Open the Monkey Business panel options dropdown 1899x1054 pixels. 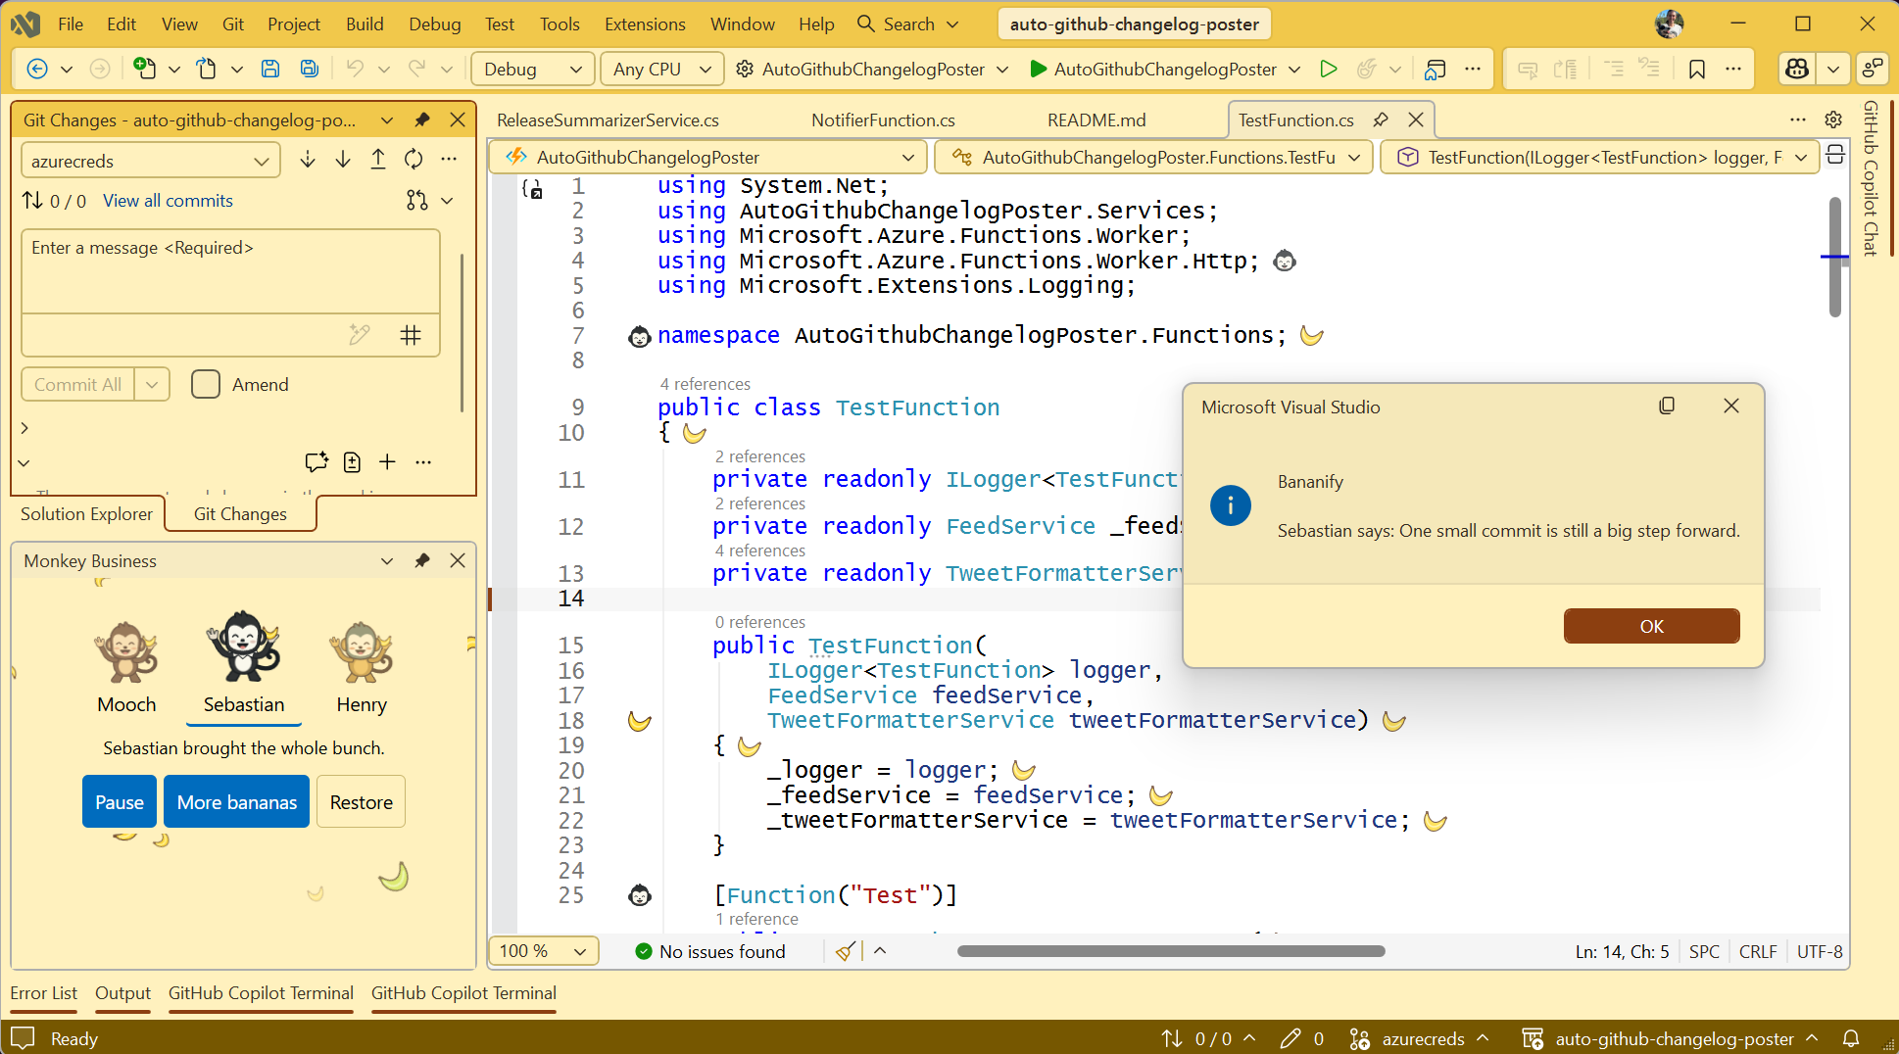point(387,560)
